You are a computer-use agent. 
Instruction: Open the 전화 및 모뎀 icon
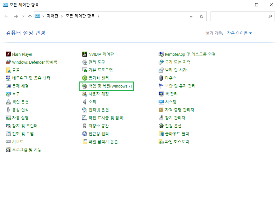[x=8, y=134]
